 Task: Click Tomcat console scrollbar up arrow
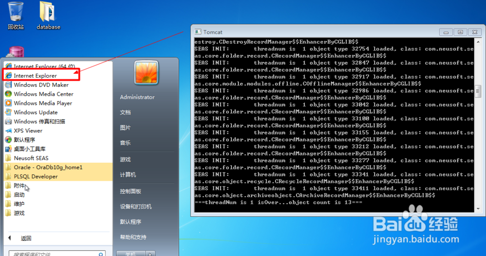pyautogui.click(x=478, y=41)
